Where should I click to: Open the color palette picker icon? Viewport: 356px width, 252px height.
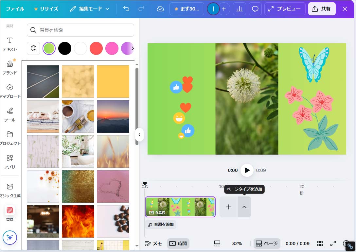tap(33, 48)
